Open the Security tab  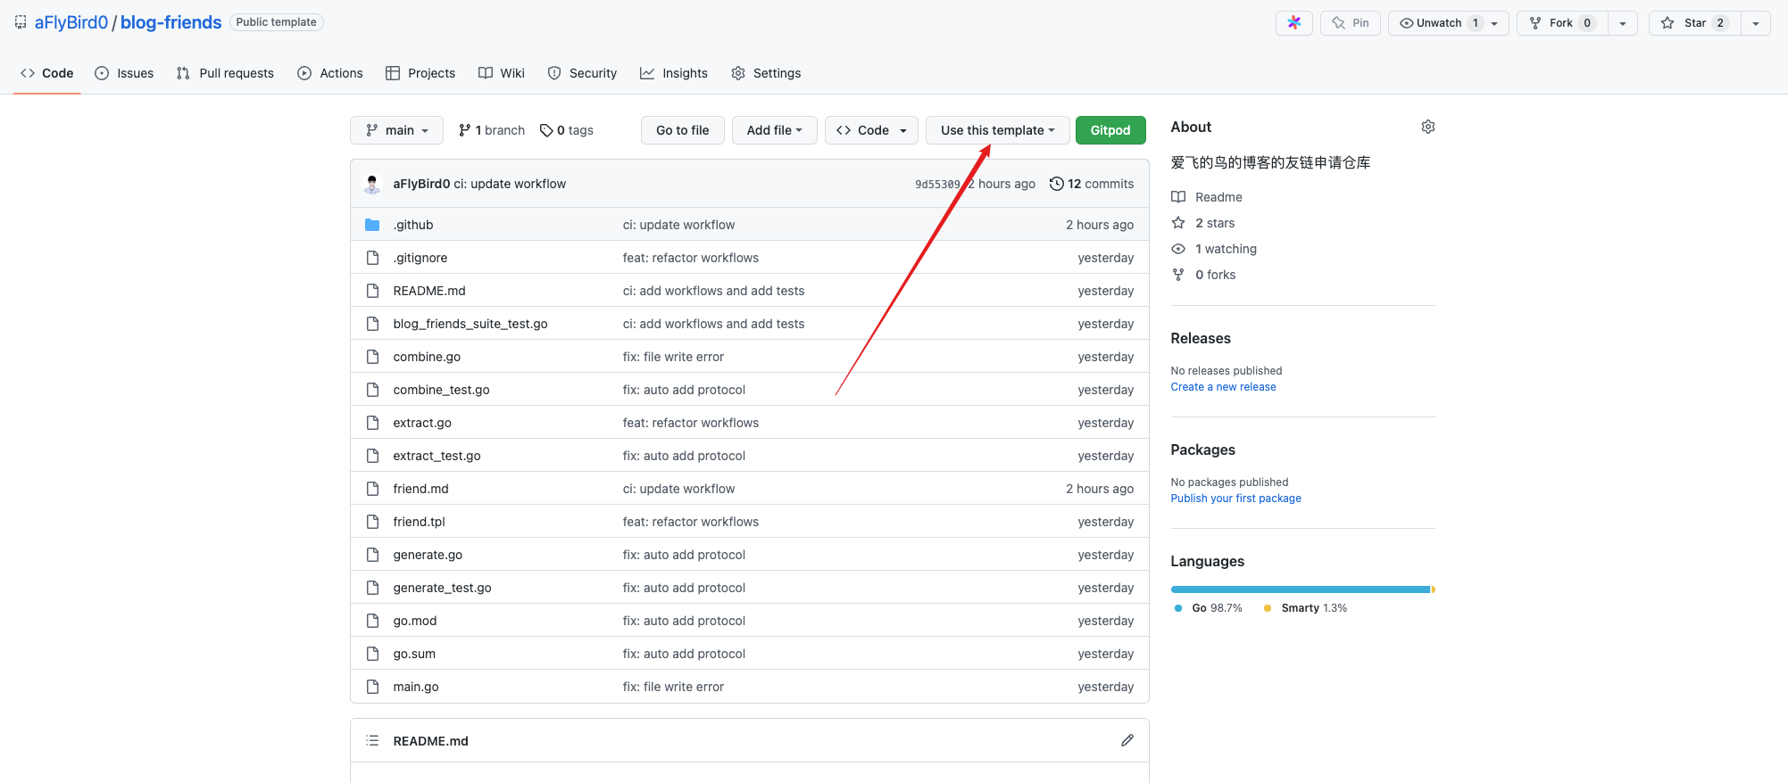582,73
